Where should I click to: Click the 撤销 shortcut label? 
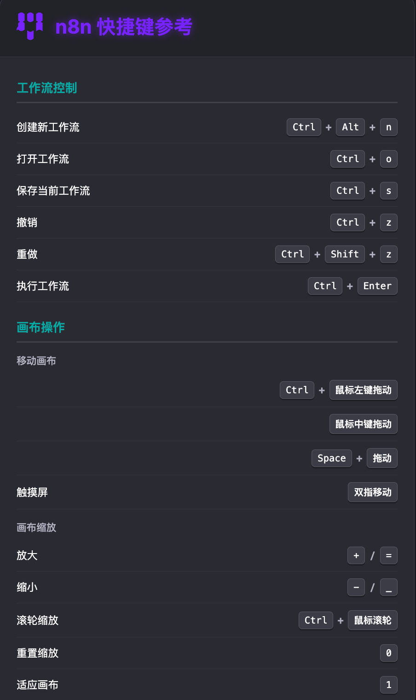pyautogui.click(x=27, y=222)
